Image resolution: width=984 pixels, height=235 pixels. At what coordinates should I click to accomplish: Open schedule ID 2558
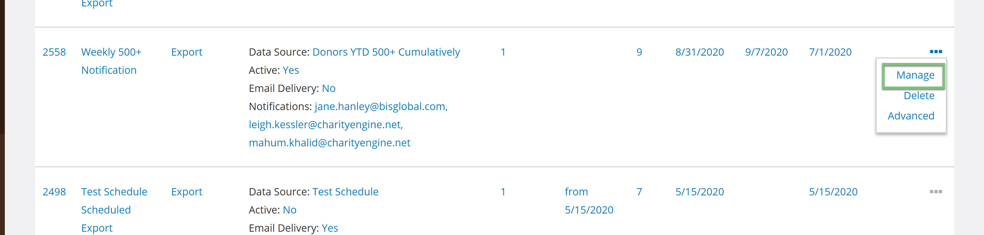54,52
